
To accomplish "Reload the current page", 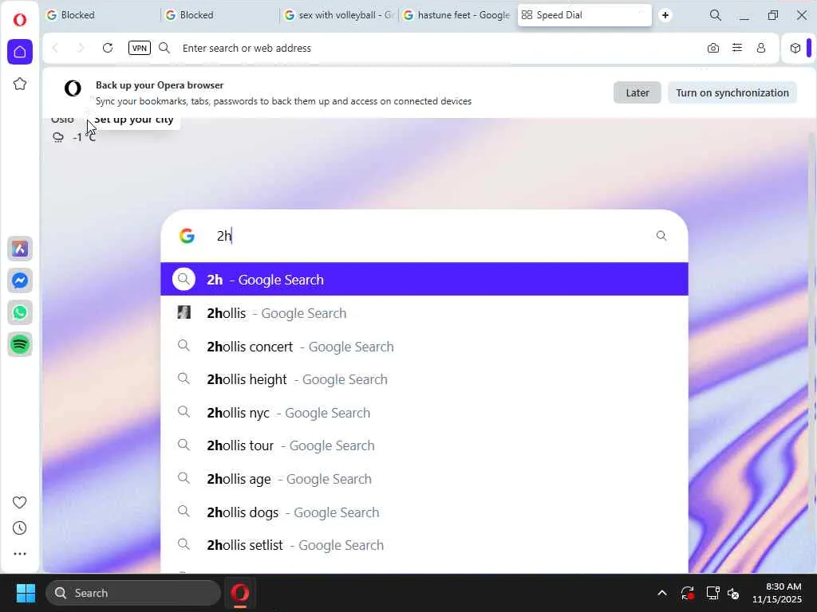I will [x=108, y=48].
